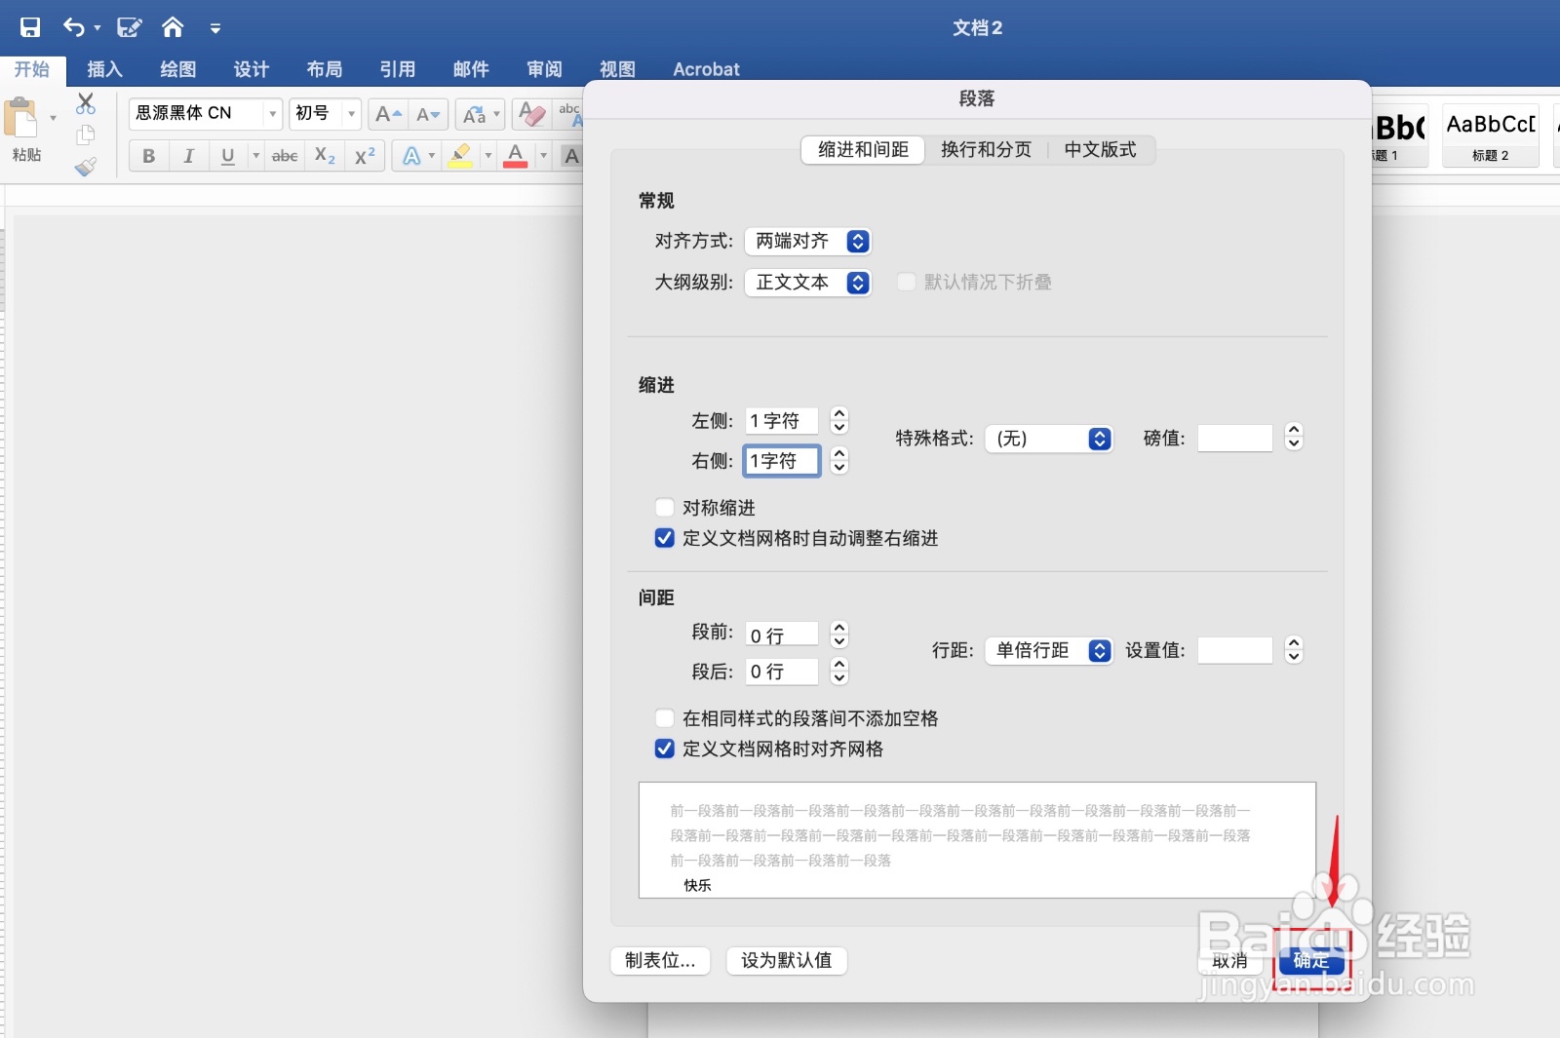The width and height of the screenshot is (1560, 1038).
Task: Click the Copy icon
Action: coord(86,135)
